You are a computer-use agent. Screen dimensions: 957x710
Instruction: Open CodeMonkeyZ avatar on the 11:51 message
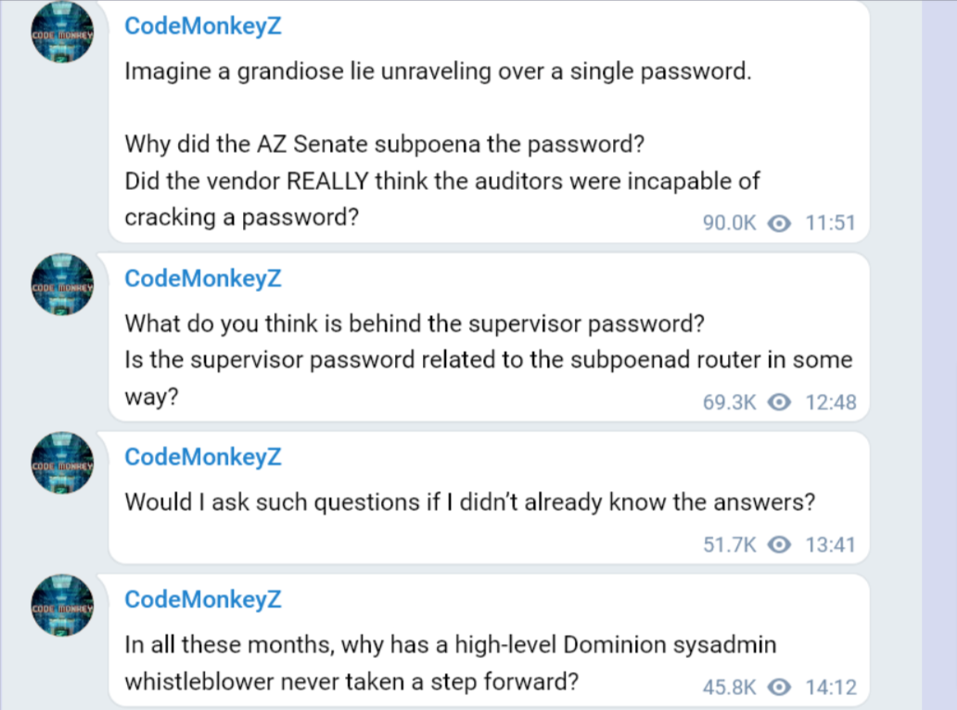coord(63,32)
